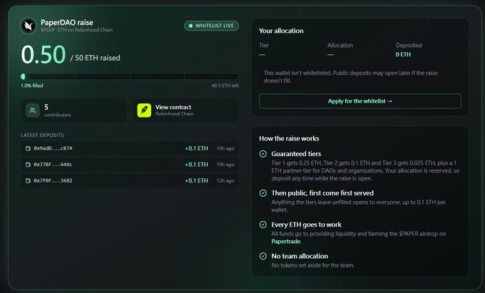
Task: Click wallet icon beside 0x7f0F...3682
Action: (28, 180)
